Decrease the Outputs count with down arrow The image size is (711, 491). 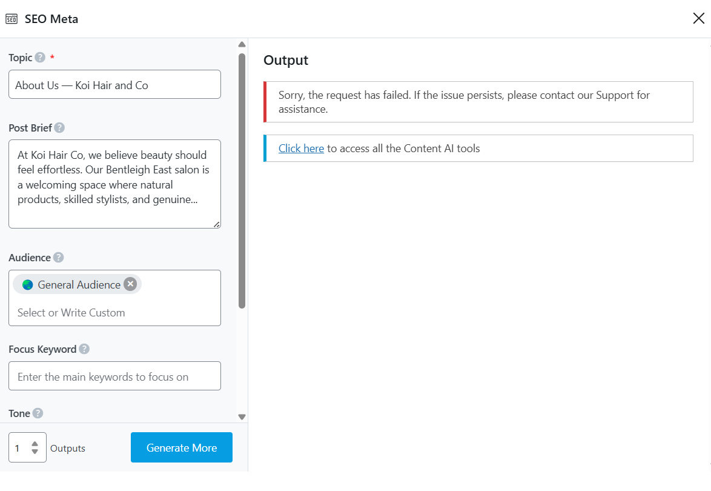pyautogui.click(x=35, y=452)
